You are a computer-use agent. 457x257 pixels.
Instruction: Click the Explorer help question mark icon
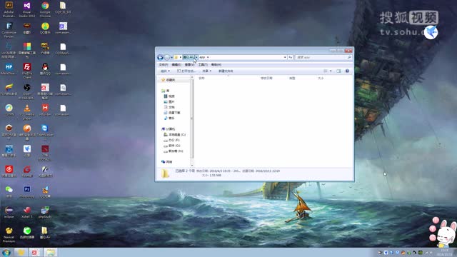347,71
